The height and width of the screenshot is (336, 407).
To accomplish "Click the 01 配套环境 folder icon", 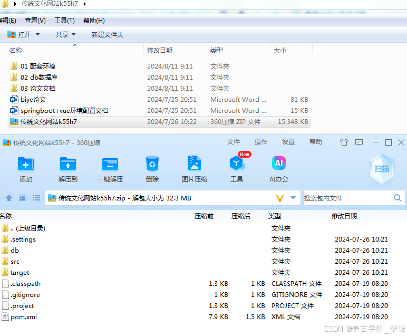I will pyautogui.click(x=14, y=66).
